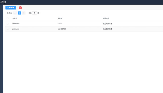Screen dimensions: 163x93
Task: Click the password variable name cell
Action: point(16,29)
